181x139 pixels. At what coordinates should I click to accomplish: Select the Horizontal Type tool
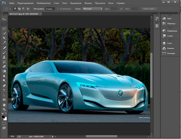4,90
